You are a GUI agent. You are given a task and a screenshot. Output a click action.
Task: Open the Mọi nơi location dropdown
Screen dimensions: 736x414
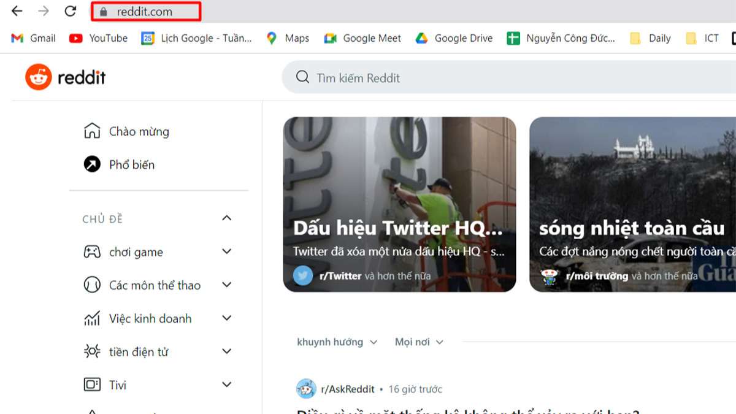[418, 342]
